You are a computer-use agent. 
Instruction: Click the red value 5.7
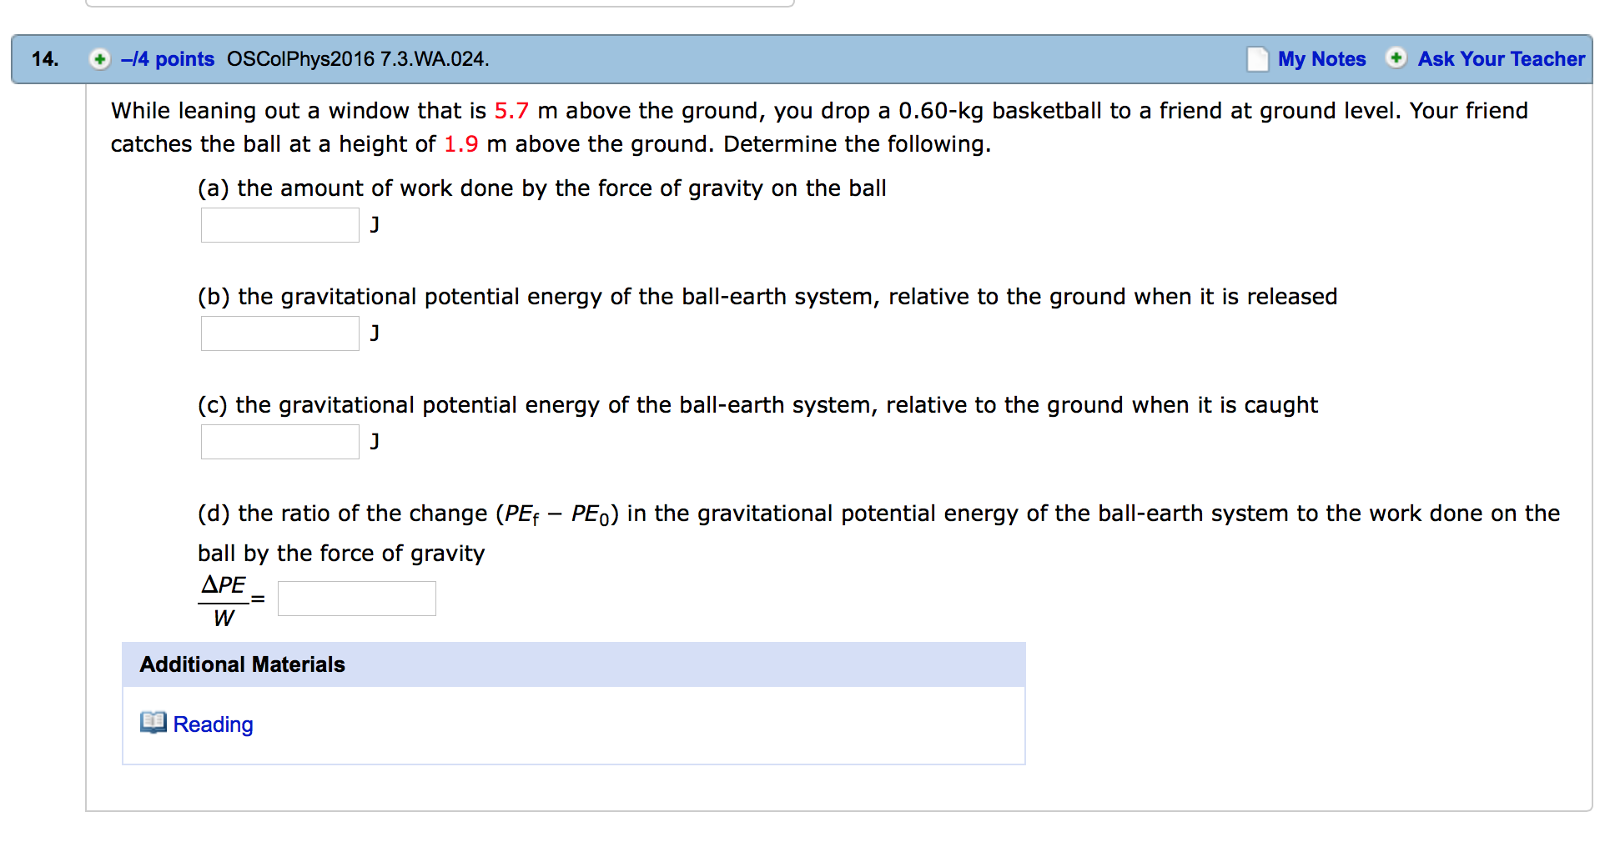point(511,111)
